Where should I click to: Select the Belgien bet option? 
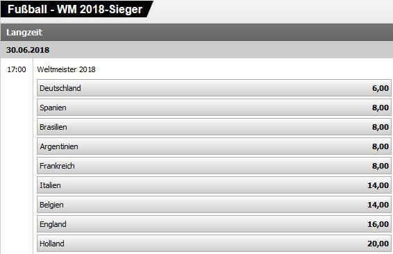[214, 205]
